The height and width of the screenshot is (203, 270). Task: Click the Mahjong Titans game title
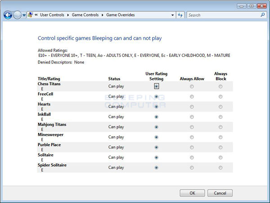coord(52,125)
